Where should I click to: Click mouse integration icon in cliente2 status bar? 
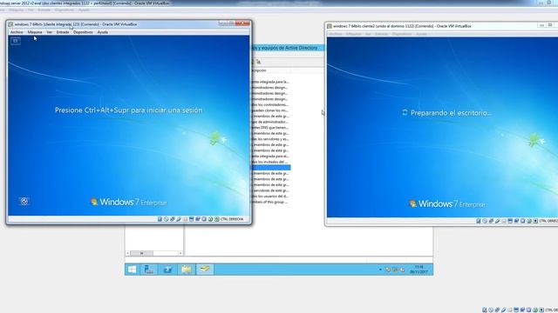(529, 221)
